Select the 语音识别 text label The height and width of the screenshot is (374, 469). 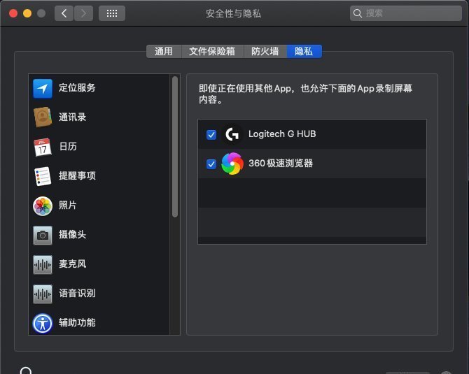click(77, 294)
